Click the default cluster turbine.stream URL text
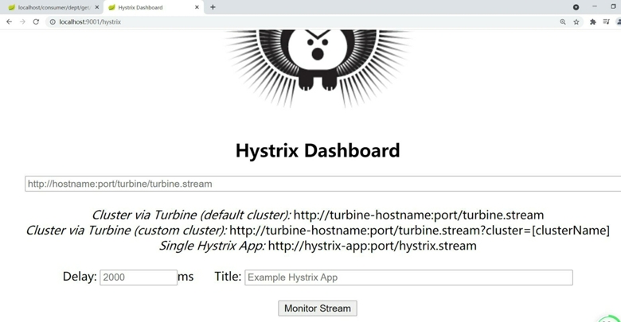Viewport: 621px width, 322px height. click(x=419, y=215)
